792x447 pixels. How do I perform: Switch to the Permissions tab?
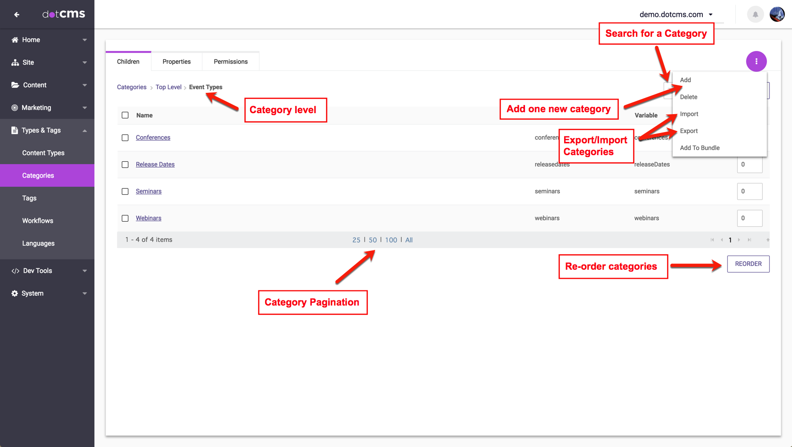tap(230, 62)
